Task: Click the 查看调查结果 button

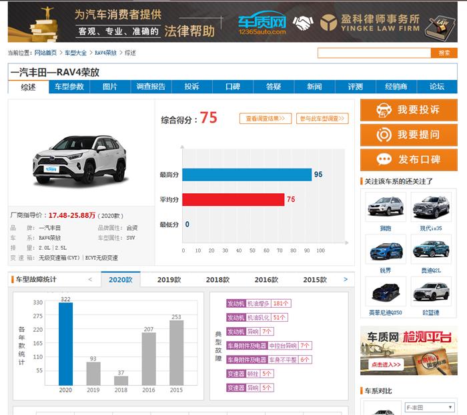Action: [x=266, y=119]
